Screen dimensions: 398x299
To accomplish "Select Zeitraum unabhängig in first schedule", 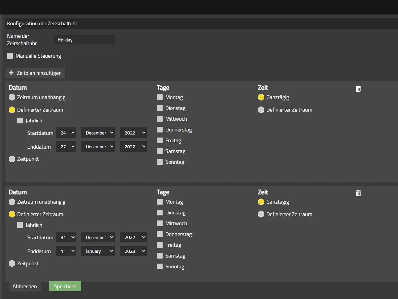I will pyautogui.click(x=12, y=97).
